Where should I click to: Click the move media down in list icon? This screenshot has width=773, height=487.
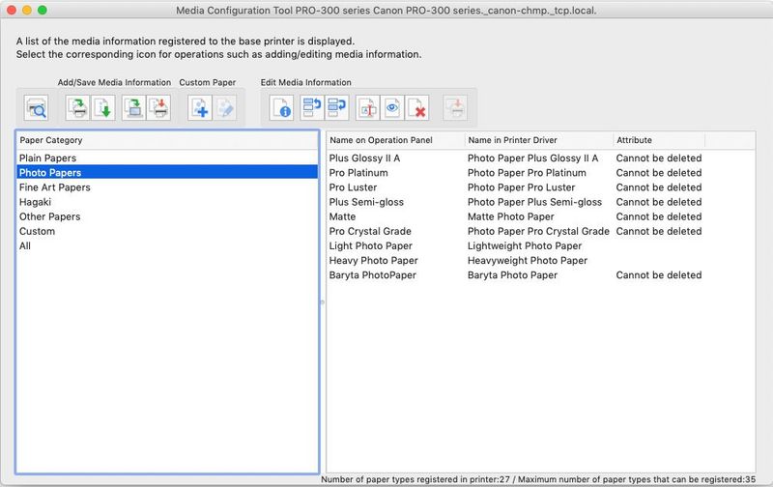[x=336, y=108]
